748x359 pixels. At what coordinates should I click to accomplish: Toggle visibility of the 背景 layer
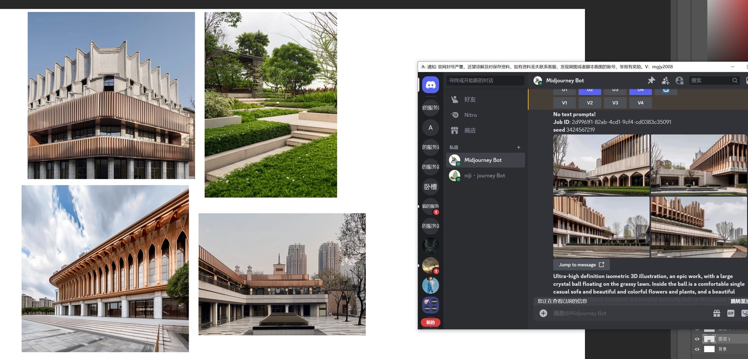coord(697,349)
